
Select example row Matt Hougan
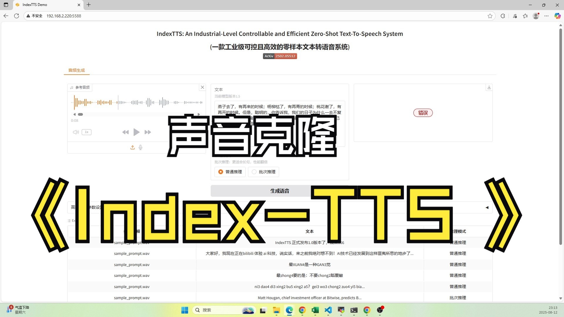click(x=280, y=297)
